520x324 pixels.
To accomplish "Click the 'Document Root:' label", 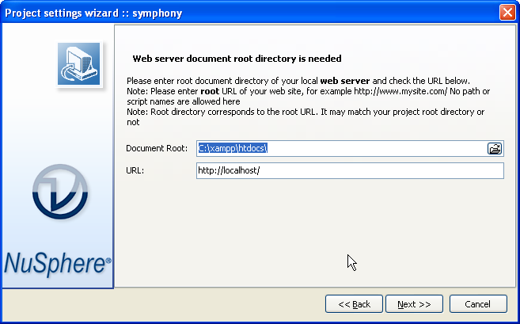I will 156,148.
